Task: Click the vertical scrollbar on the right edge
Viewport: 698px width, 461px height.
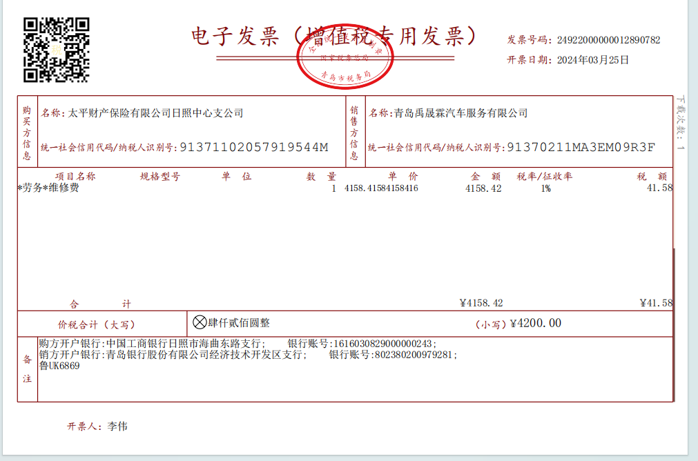Action: (x=693, y=228)
